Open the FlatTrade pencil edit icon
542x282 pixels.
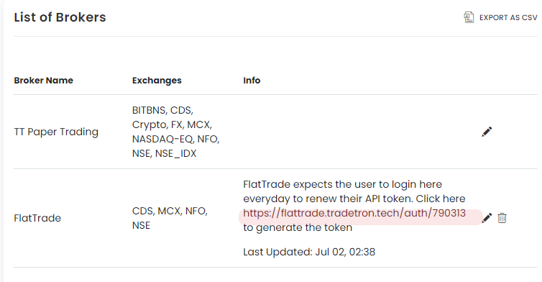tap(487, 218)
